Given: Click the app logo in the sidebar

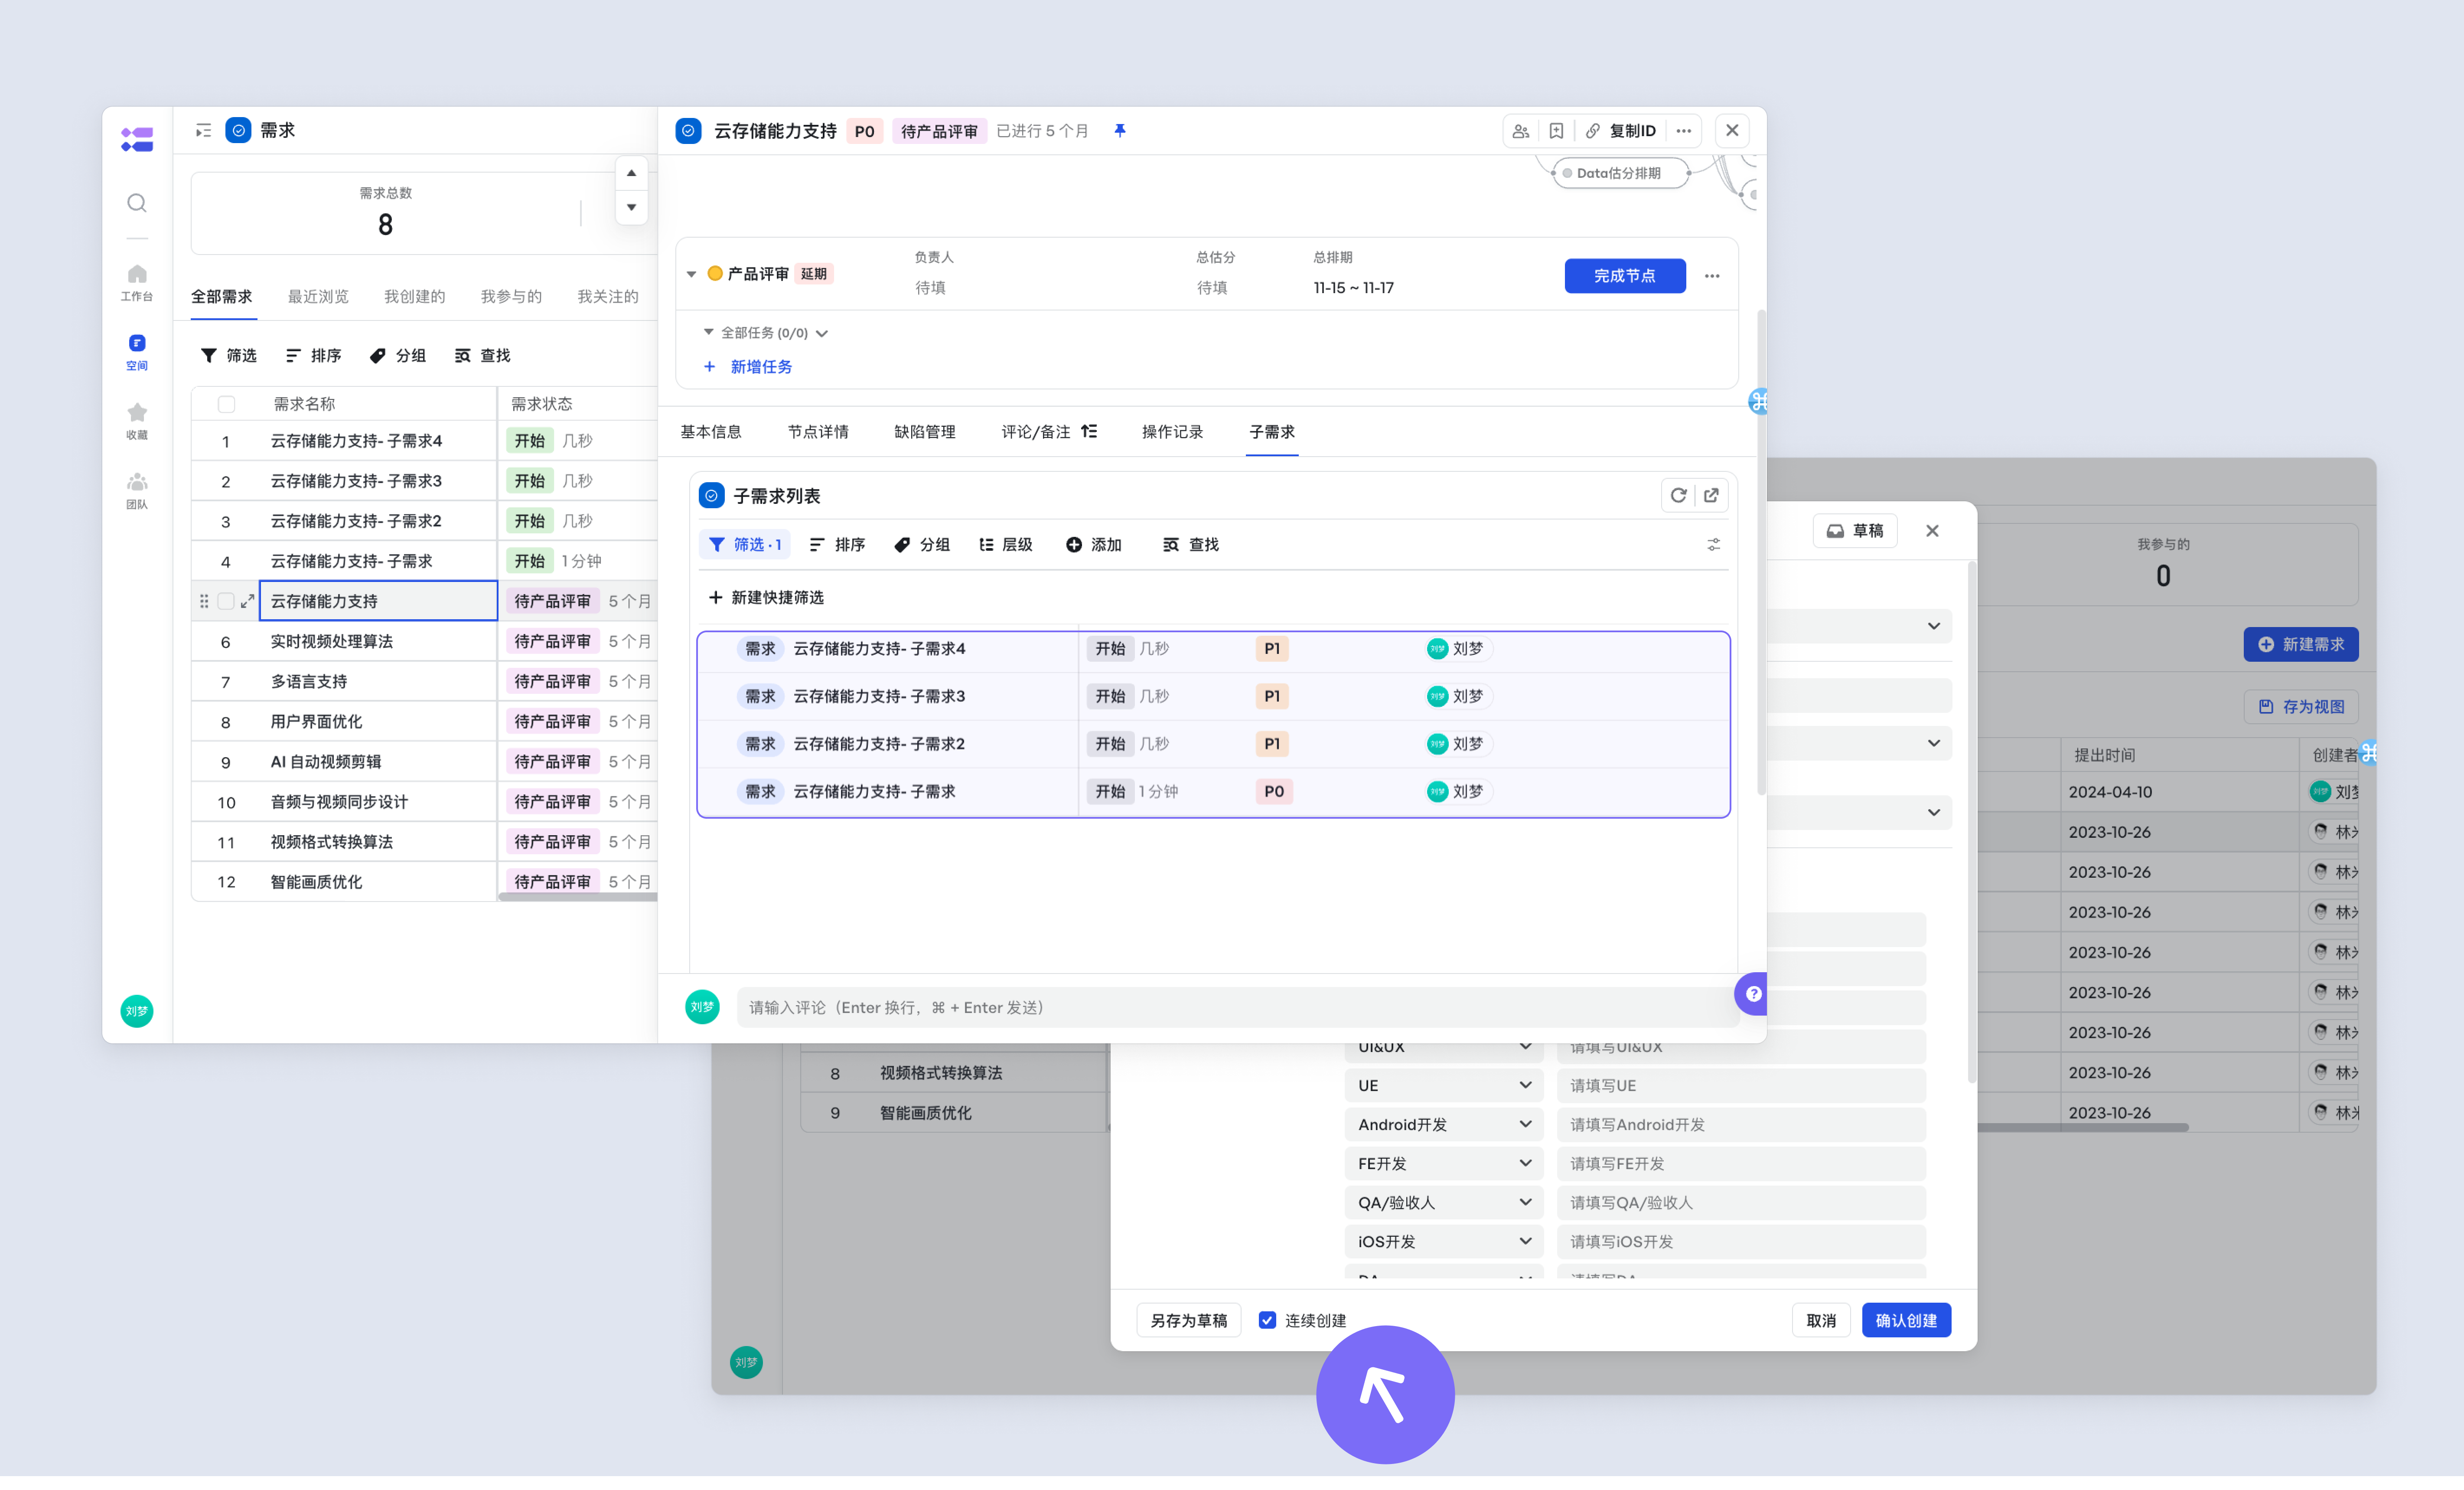Looking at the screenshot, I should click(x=137, y=139).
